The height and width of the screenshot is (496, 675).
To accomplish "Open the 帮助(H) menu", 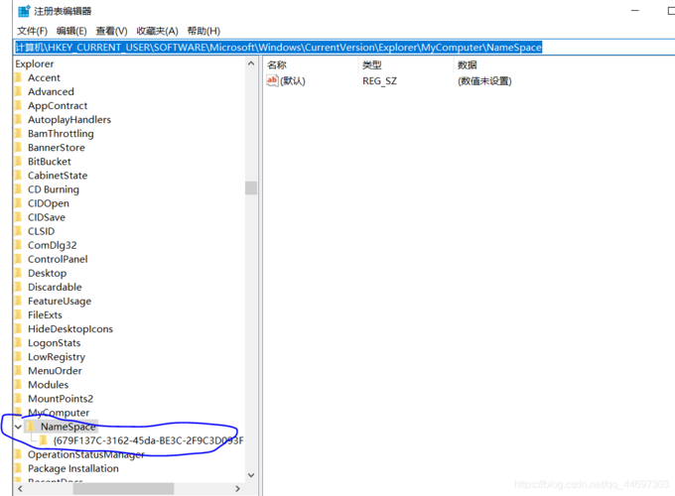I will [x=203, y=31].
